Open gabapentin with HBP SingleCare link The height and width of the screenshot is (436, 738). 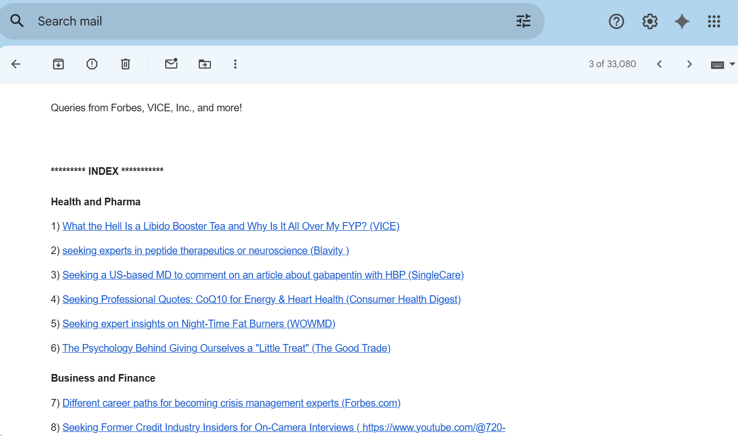(x=263, y=275)
